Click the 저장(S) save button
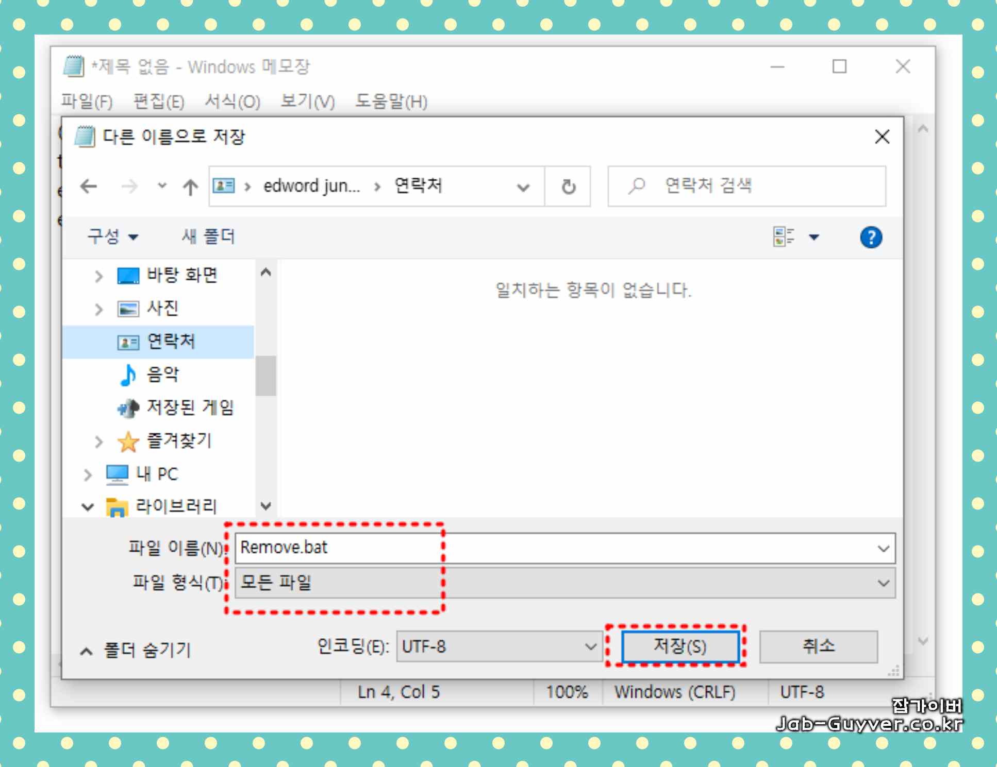 coord(680,646)
